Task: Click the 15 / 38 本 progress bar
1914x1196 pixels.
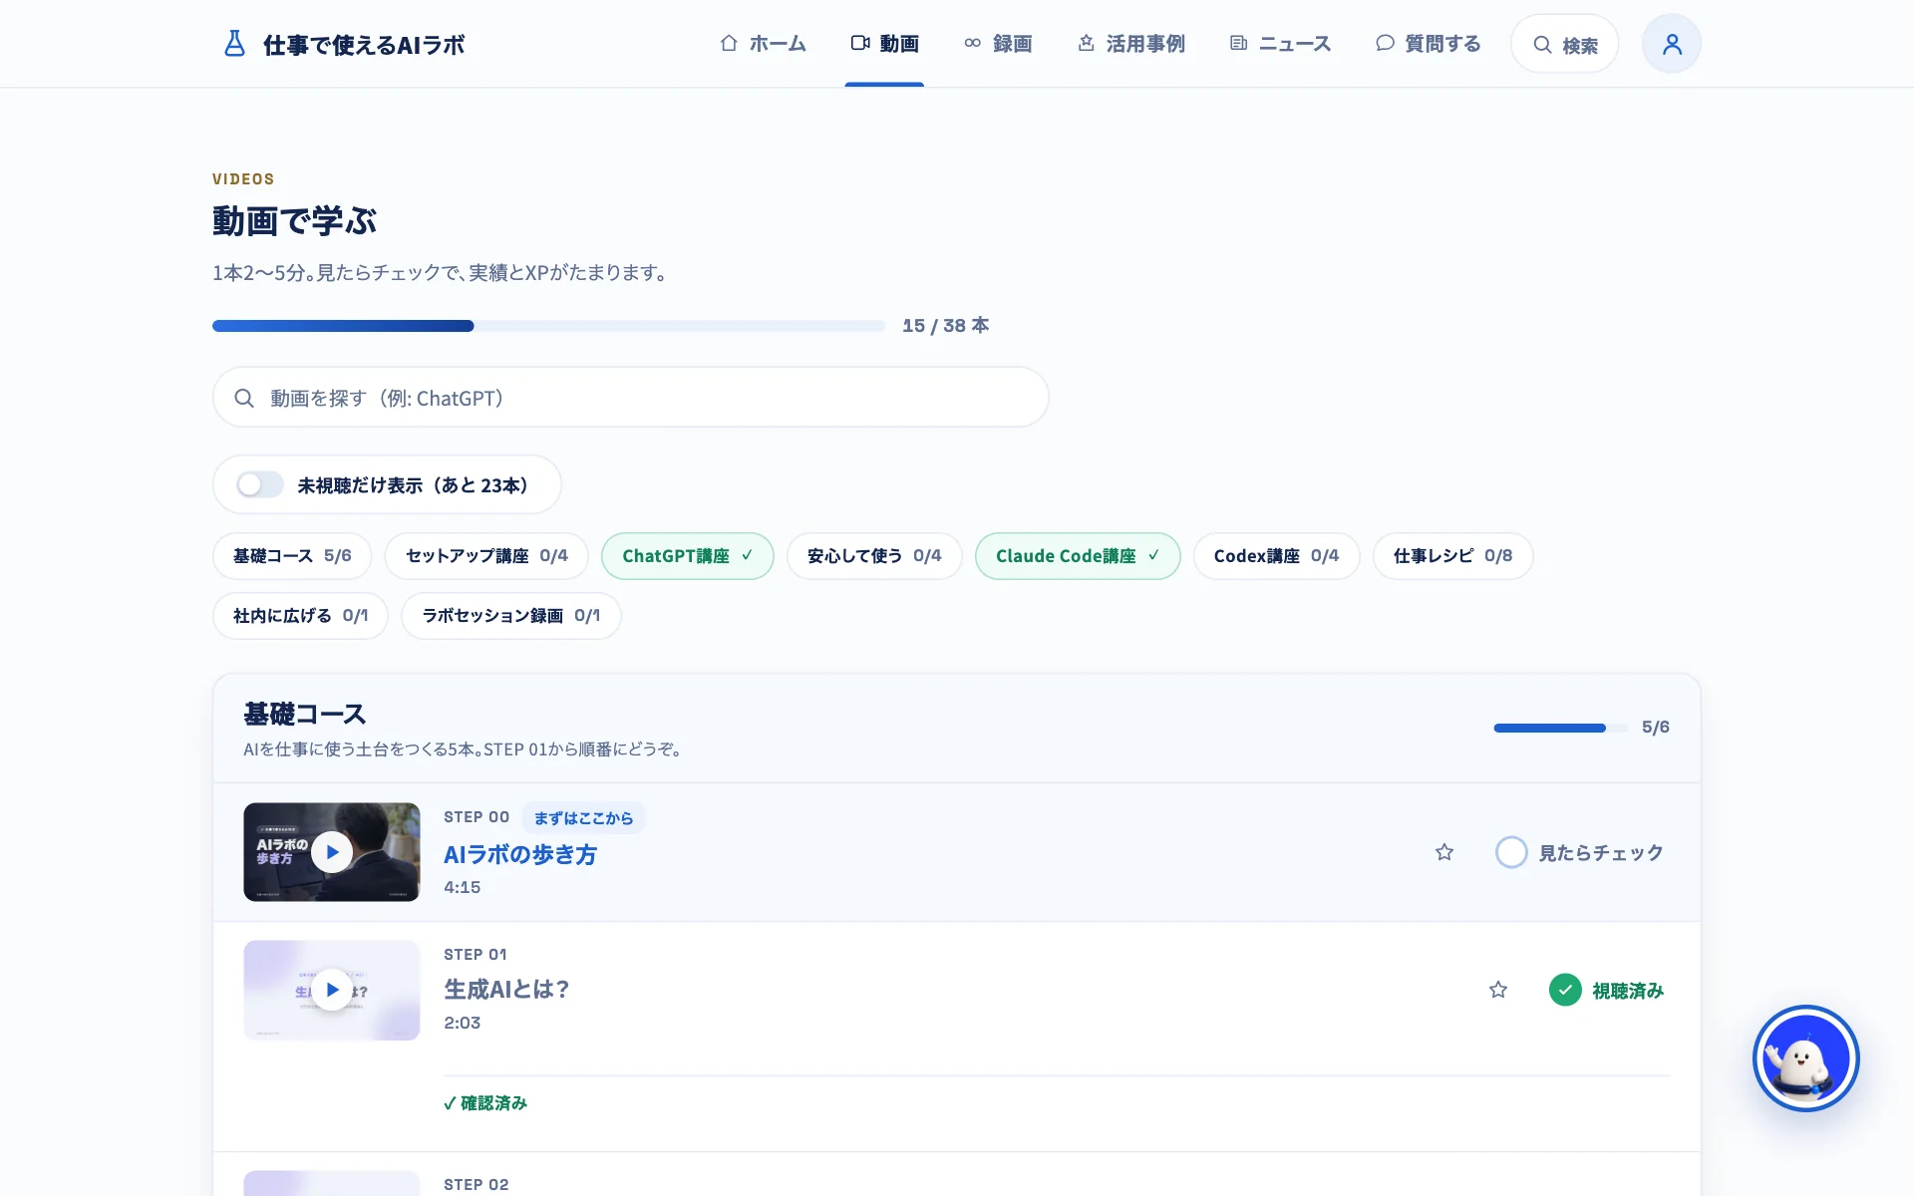Action: point(548,326)
